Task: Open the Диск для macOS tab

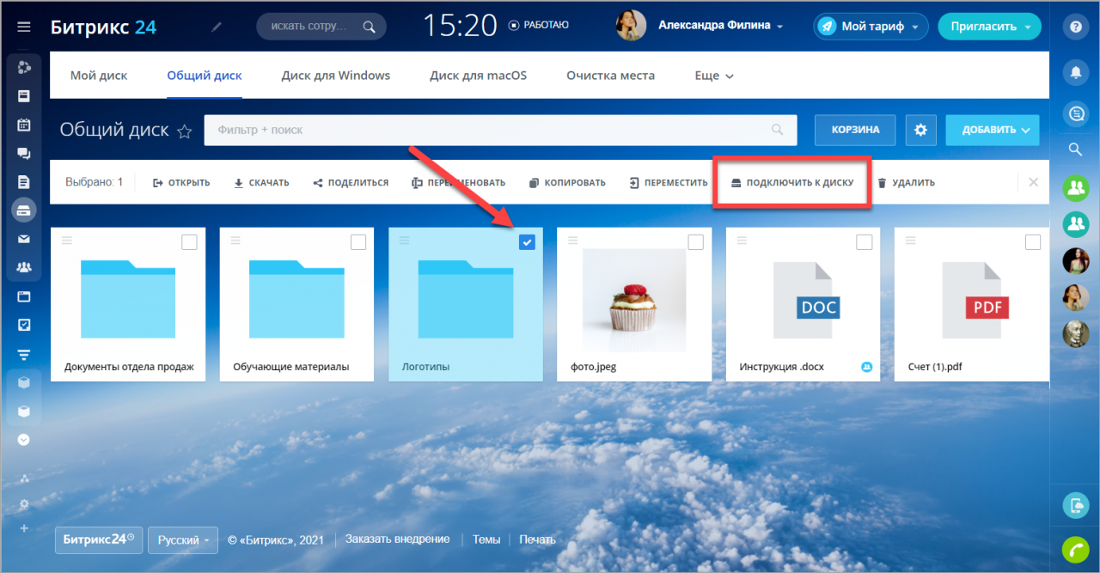Action: coord(479,76)
